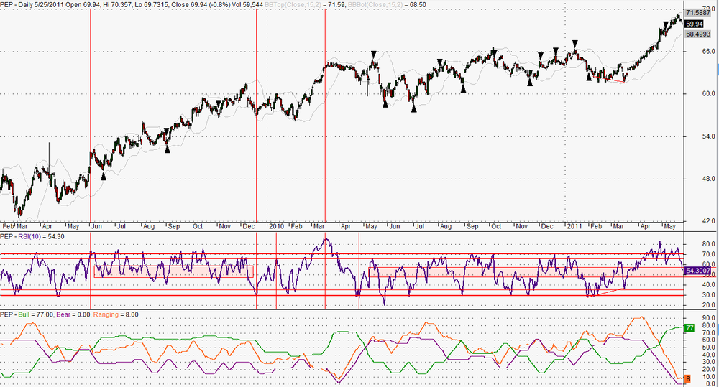
Task: Click the orange 8 Ranging value tag
Action: (688, 379)
